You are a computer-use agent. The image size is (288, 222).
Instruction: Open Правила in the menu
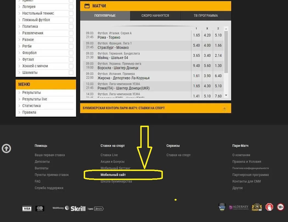(29, 113)
